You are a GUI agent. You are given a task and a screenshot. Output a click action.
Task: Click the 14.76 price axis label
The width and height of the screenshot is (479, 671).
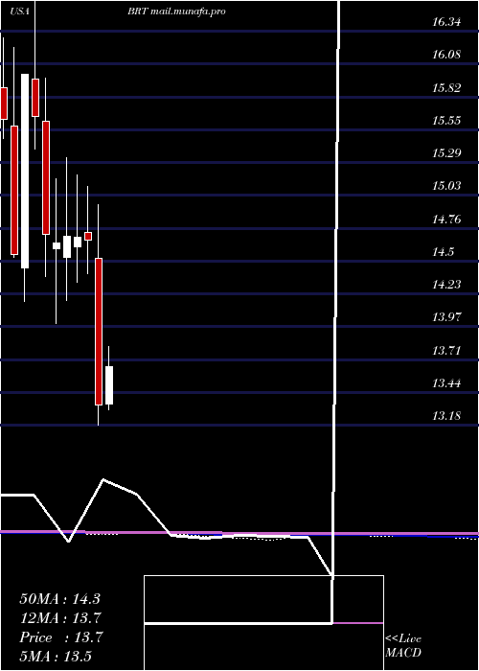point(446,220)
